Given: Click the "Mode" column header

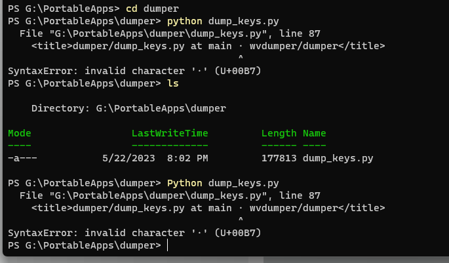Looking at the screenshot, I should pyautogui.click(x=20, y=133).
